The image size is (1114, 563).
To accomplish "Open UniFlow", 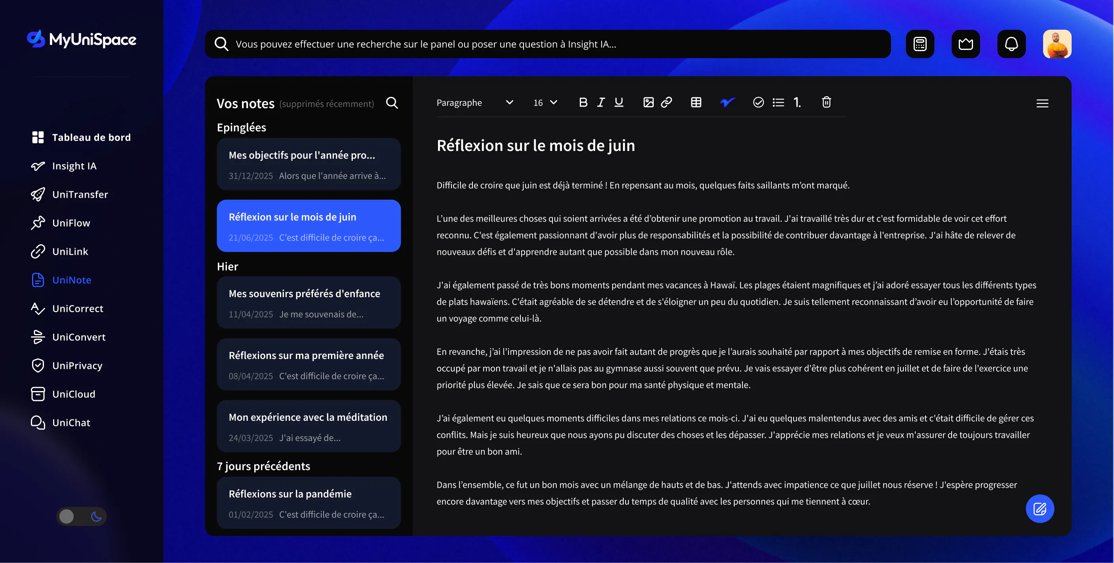I will pyautogui.click(x=61, y=223).
